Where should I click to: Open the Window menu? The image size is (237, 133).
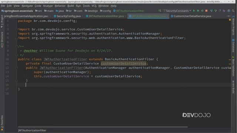(103, 6)
